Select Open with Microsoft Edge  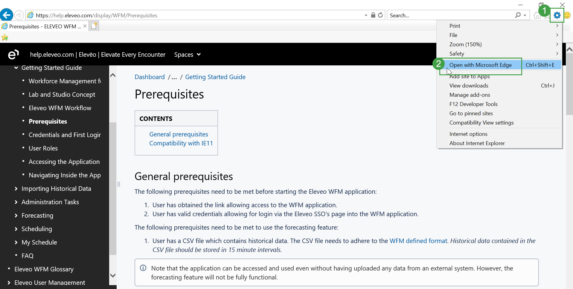coord(480,65)
